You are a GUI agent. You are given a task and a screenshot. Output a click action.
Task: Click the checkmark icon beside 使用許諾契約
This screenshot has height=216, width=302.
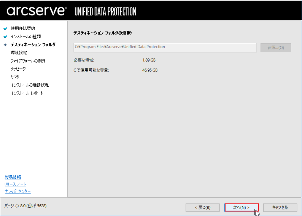pos(5,29)
